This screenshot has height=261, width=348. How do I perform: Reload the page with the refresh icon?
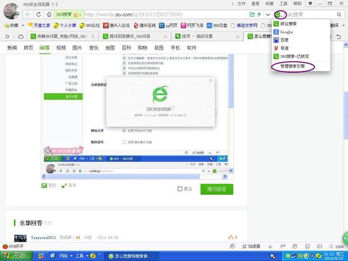[38, 15]
